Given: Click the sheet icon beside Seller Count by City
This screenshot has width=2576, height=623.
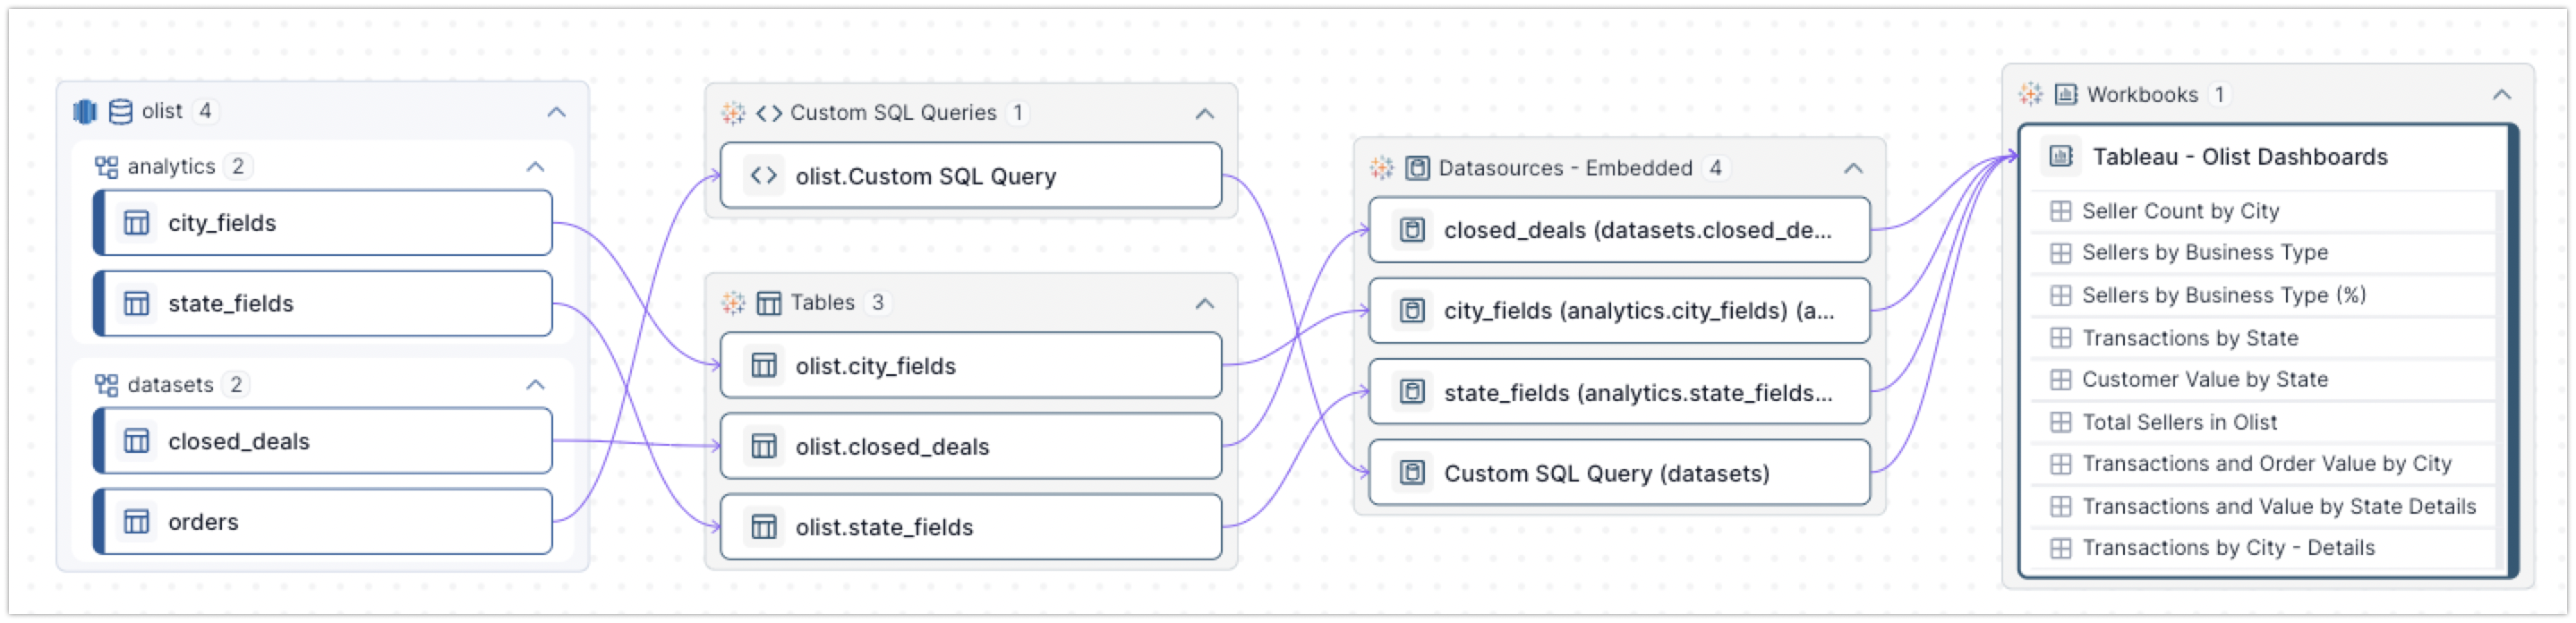Looking at the screenshot, I should 2061,211.
